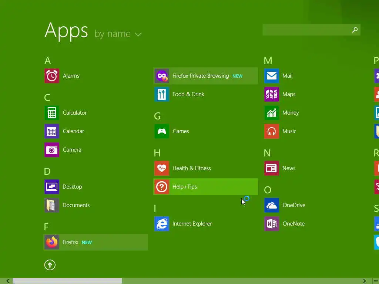Open the News app icon
The height and width of the screenshot is (284, 379).
272,168
